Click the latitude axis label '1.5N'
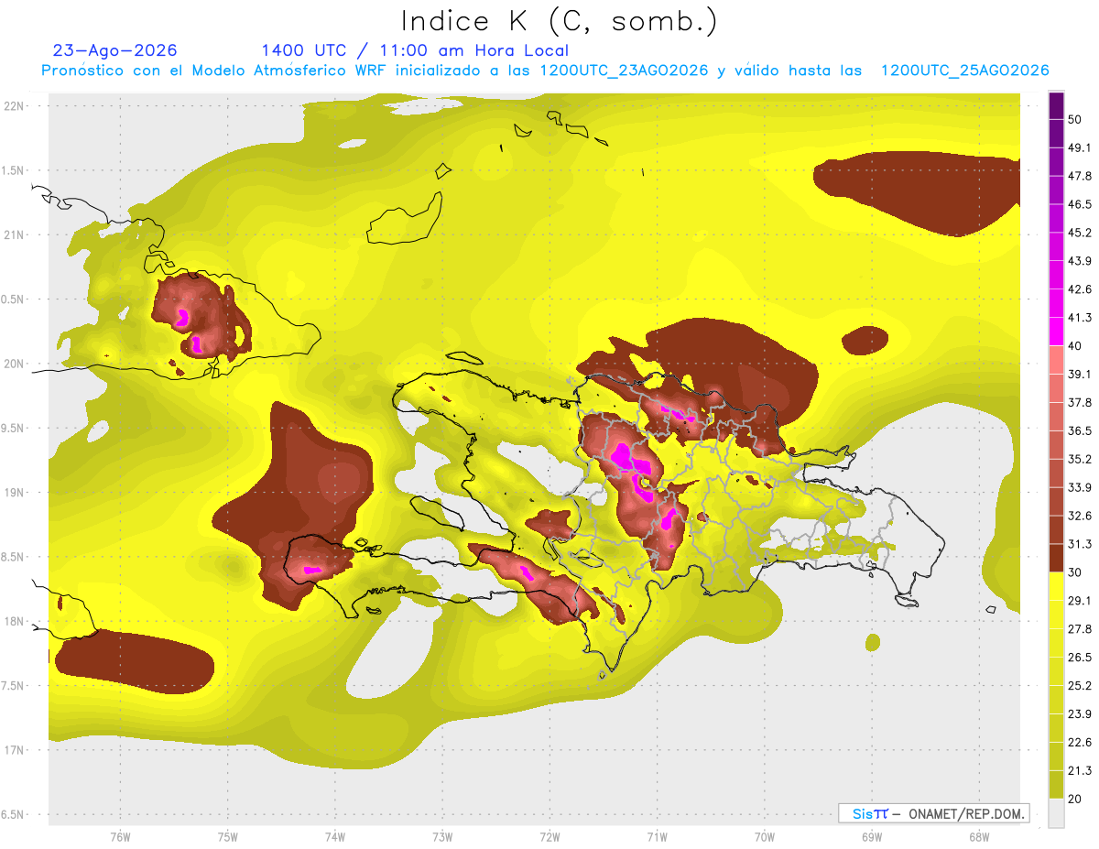Screen dimensions: 1099x849 coord(14,170)
